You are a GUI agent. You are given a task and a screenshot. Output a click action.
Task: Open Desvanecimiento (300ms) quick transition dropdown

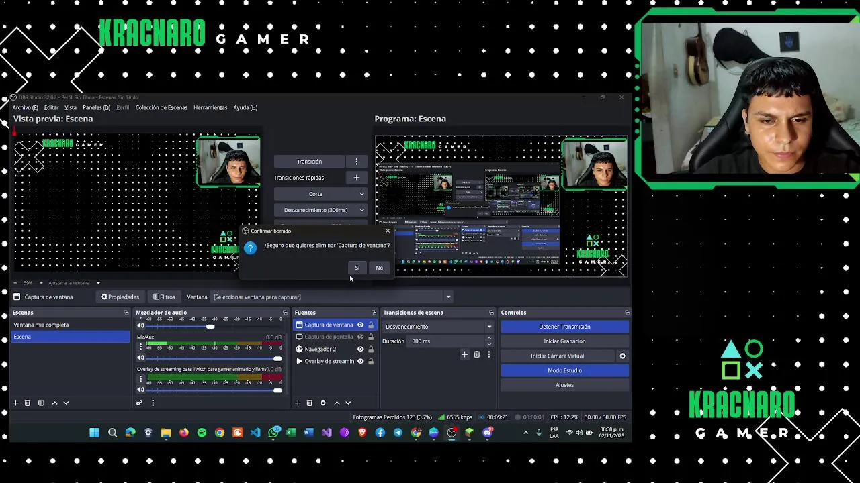tap(320, 210)
